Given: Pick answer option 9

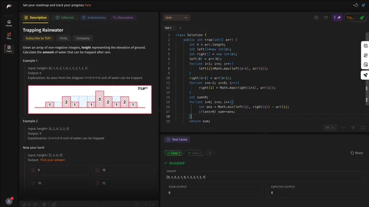Looking at the screenshot, I should [x=59, y=170].
